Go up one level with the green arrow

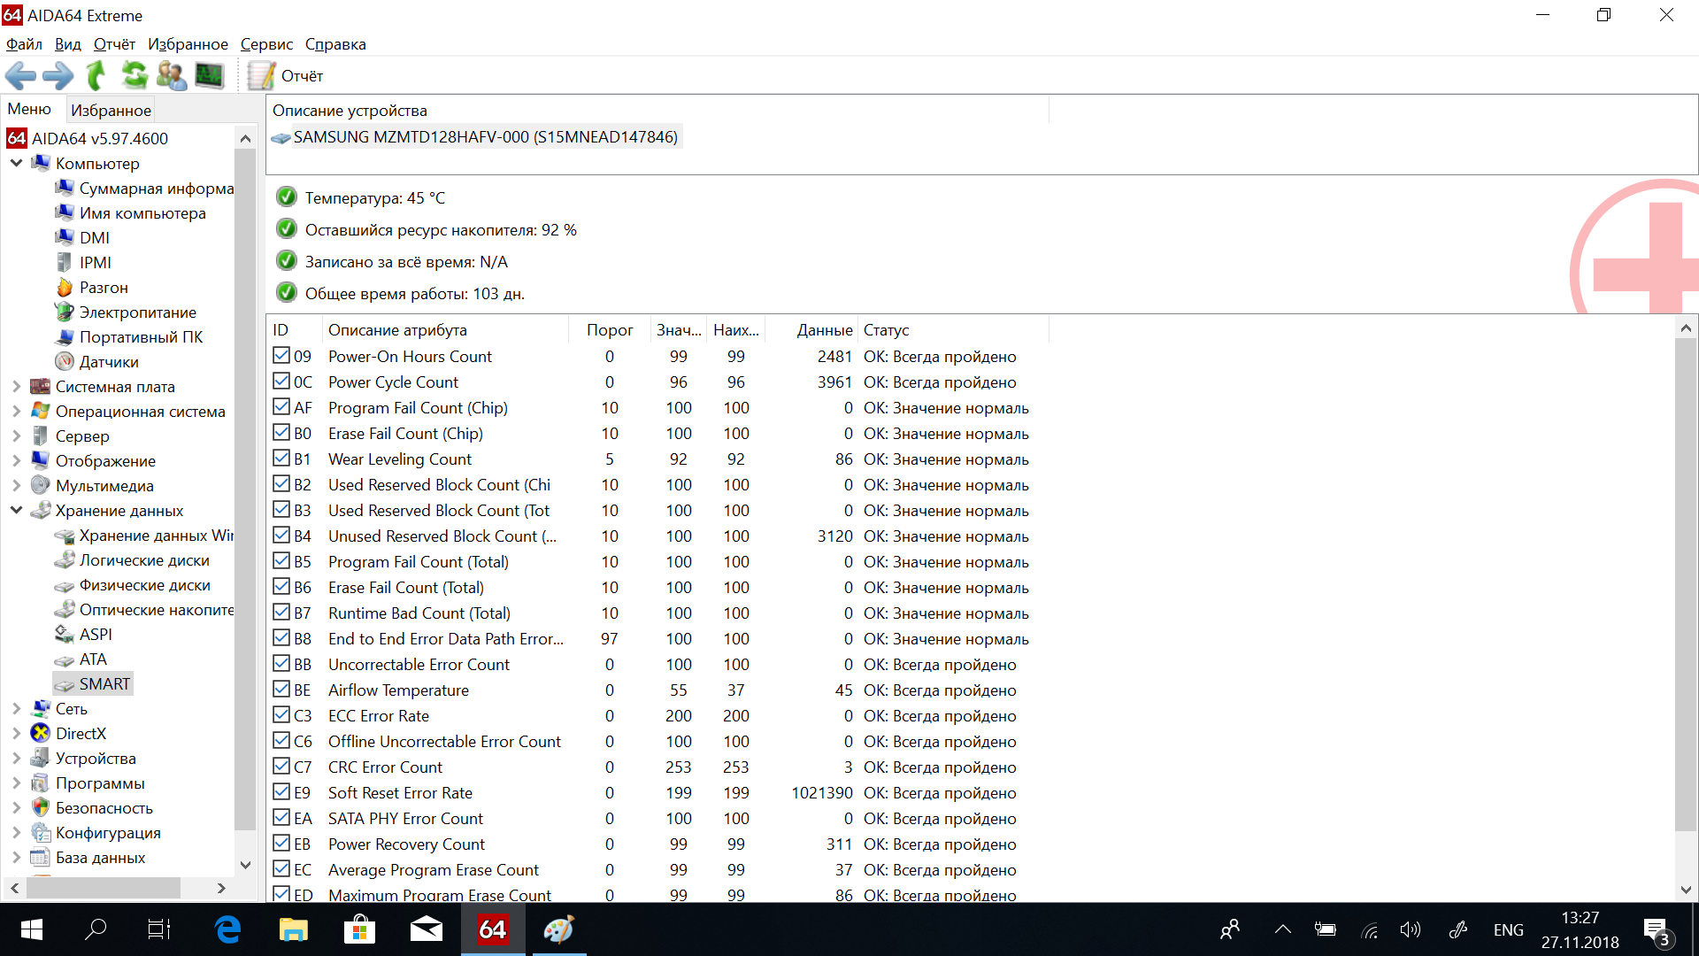pyautogui.click(x=96, y=76)
